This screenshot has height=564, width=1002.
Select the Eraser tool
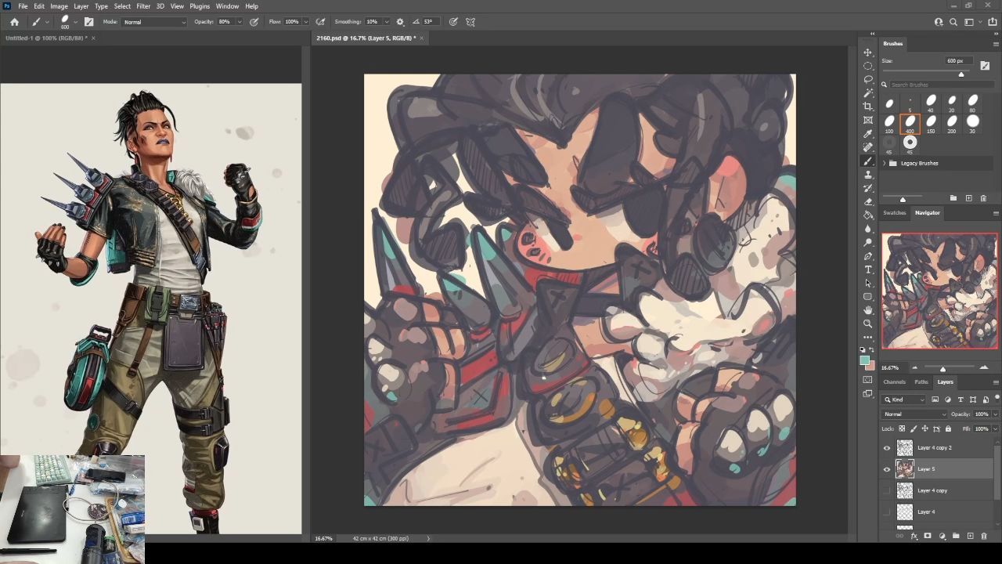coord(868,201)
